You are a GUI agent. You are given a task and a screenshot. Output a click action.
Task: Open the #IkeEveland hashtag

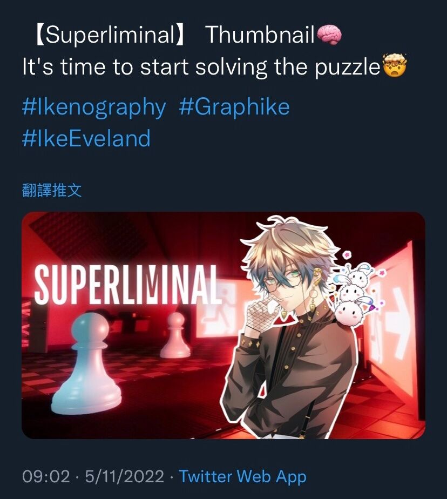(x=86, y=138)
